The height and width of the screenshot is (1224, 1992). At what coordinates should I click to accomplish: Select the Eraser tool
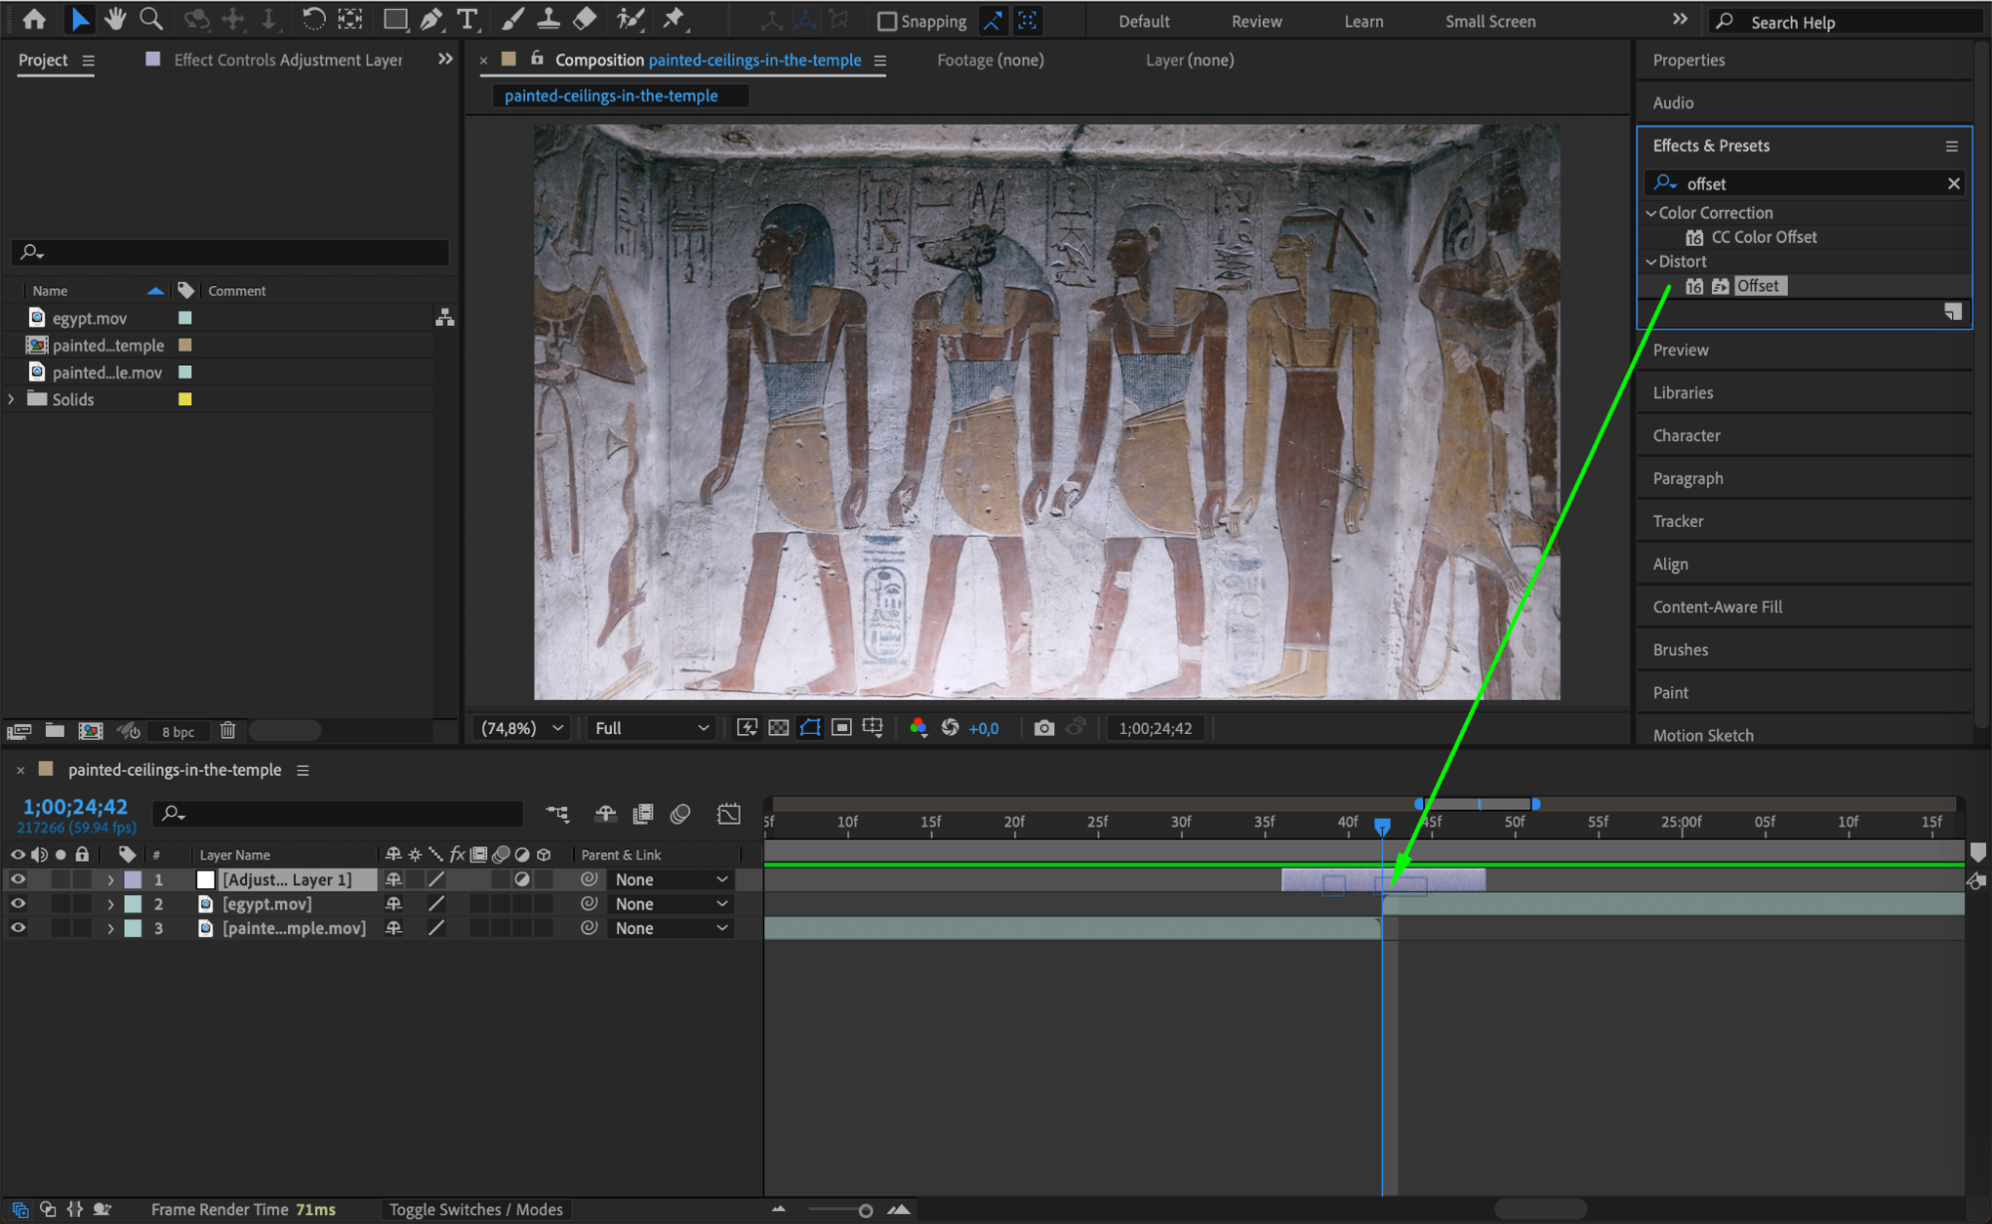coord(586,19)
